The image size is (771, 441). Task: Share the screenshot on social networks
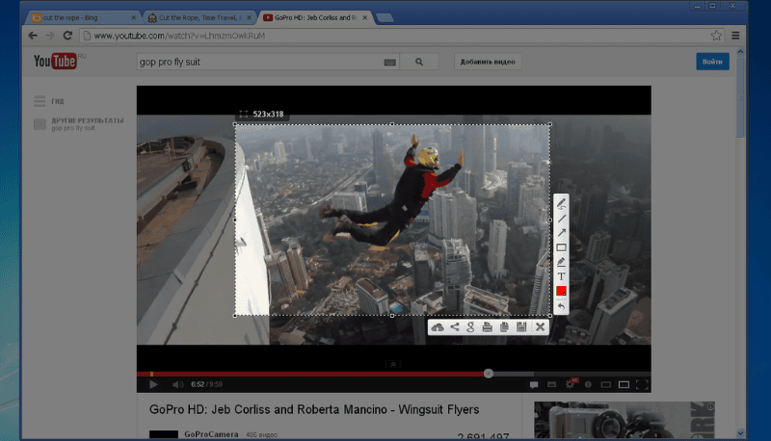point(454,327)
